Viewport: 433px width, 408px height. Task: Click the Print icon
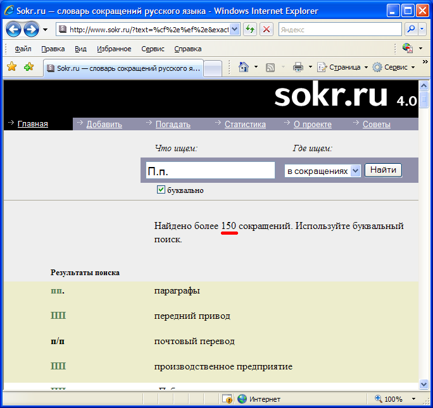click(298, 67)
